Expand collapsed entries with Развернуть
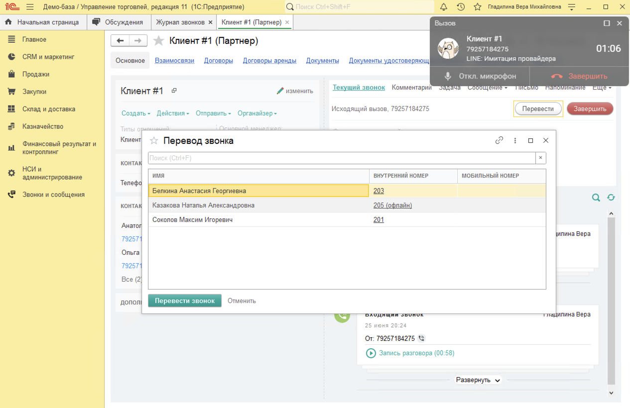 click(x=478, y=380)
